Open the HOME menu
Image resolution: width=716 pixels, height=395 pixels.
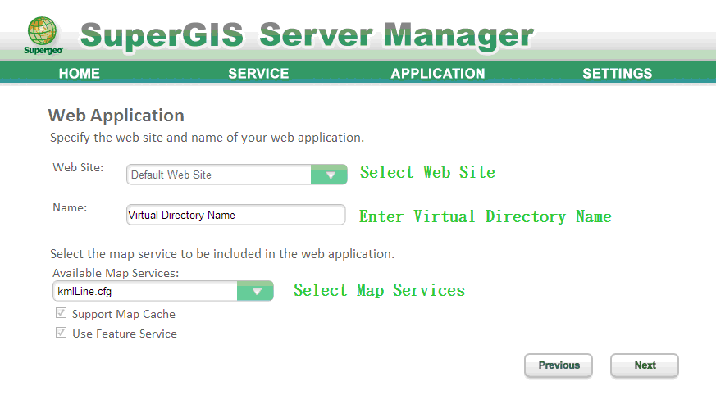[x=79, y=74]
